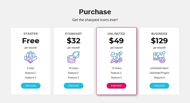Click the STANDART plan title

click(x=73, y=34)
